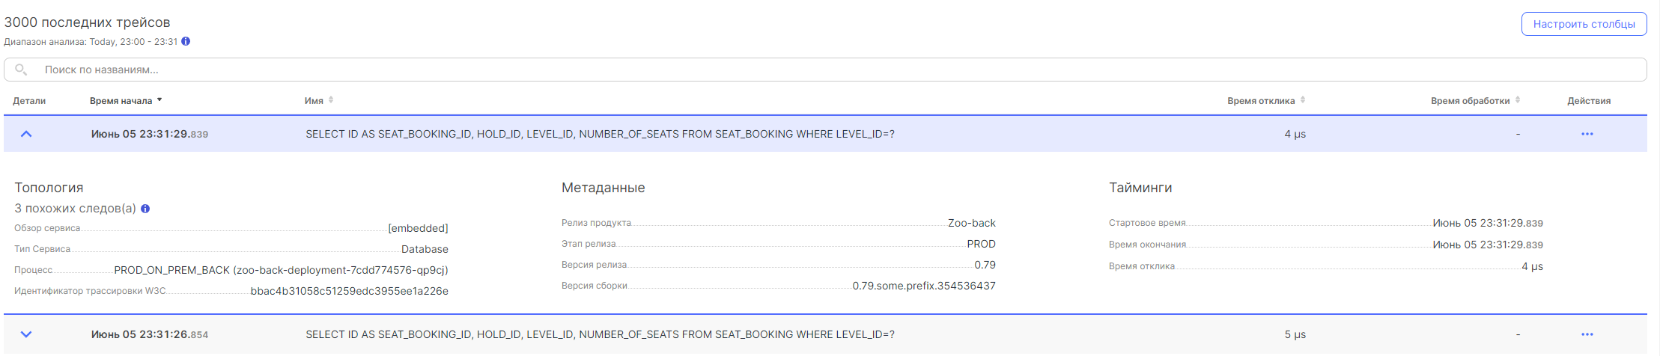Open actions menu for 23:31:29 trace
The image size is (1660, 356).
click(x=1587, y=134)
